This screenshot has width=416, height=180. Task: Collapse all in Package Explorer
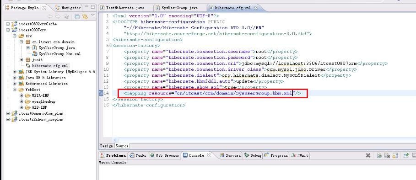tap(77, 16)
